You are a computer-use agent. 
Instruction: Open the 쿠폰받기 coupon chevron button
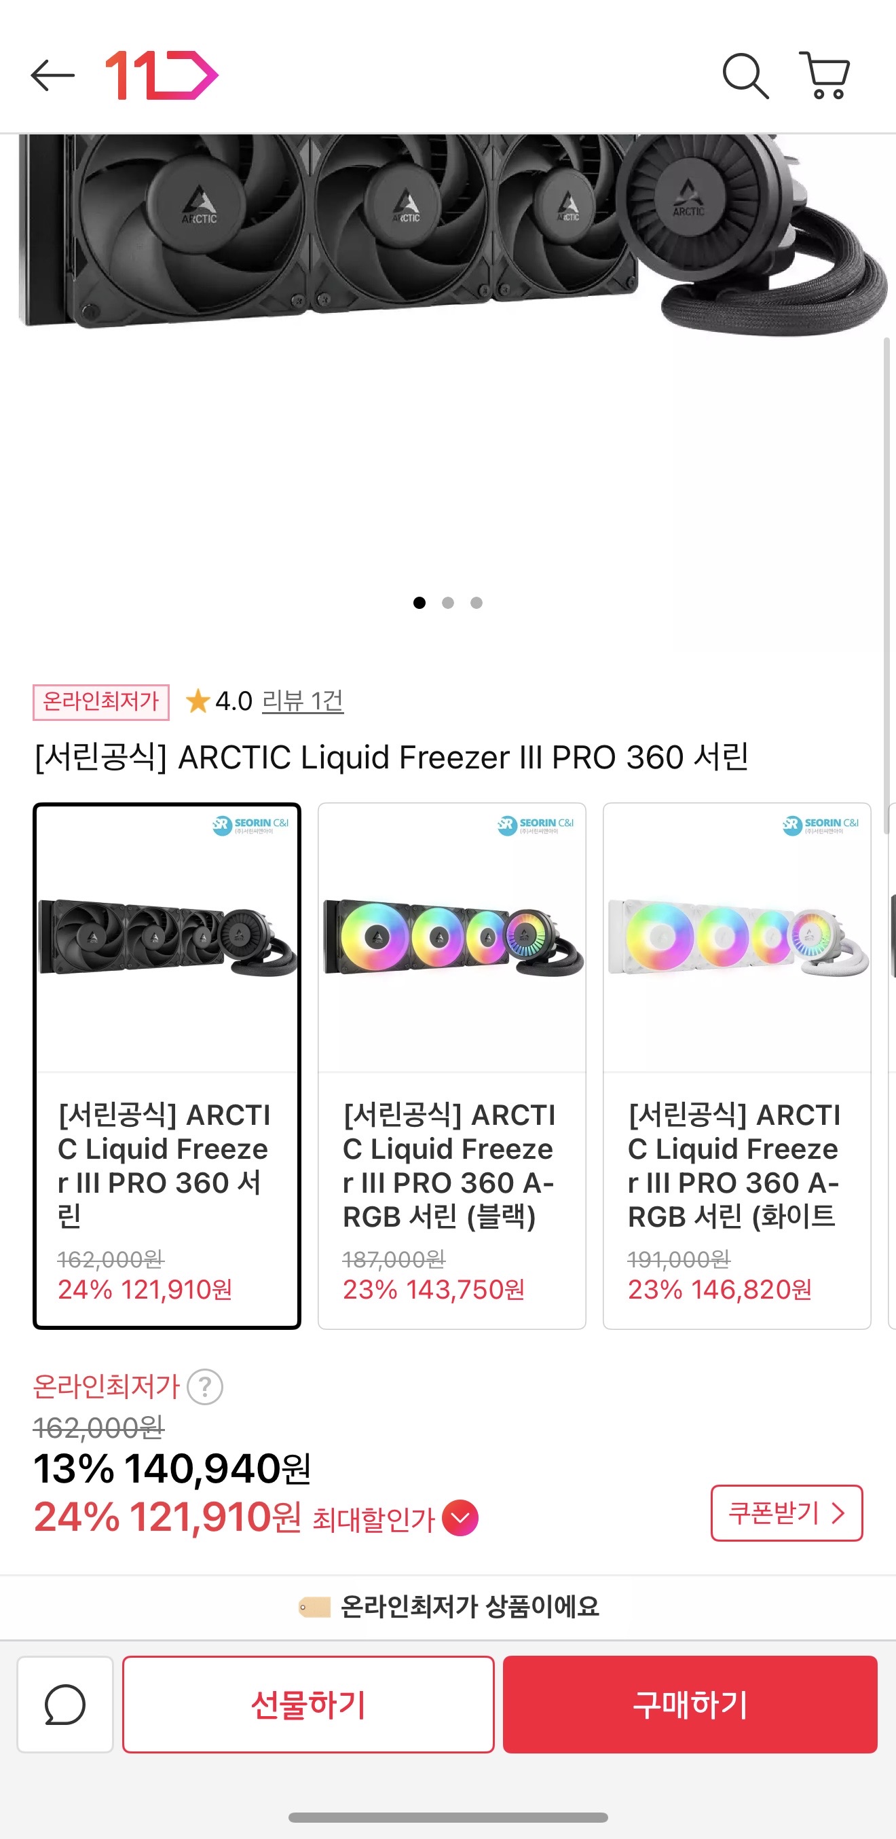pyautogui.click(x=786, y=1512)
